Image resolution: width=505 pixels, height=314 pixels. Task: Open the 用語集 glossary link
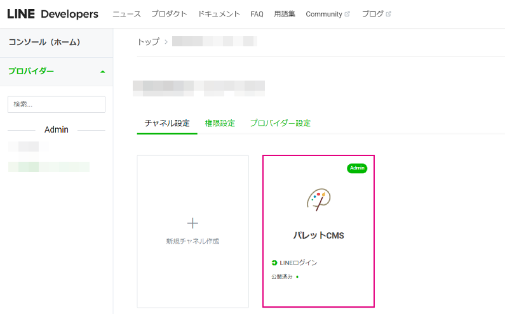click(285, 14)
